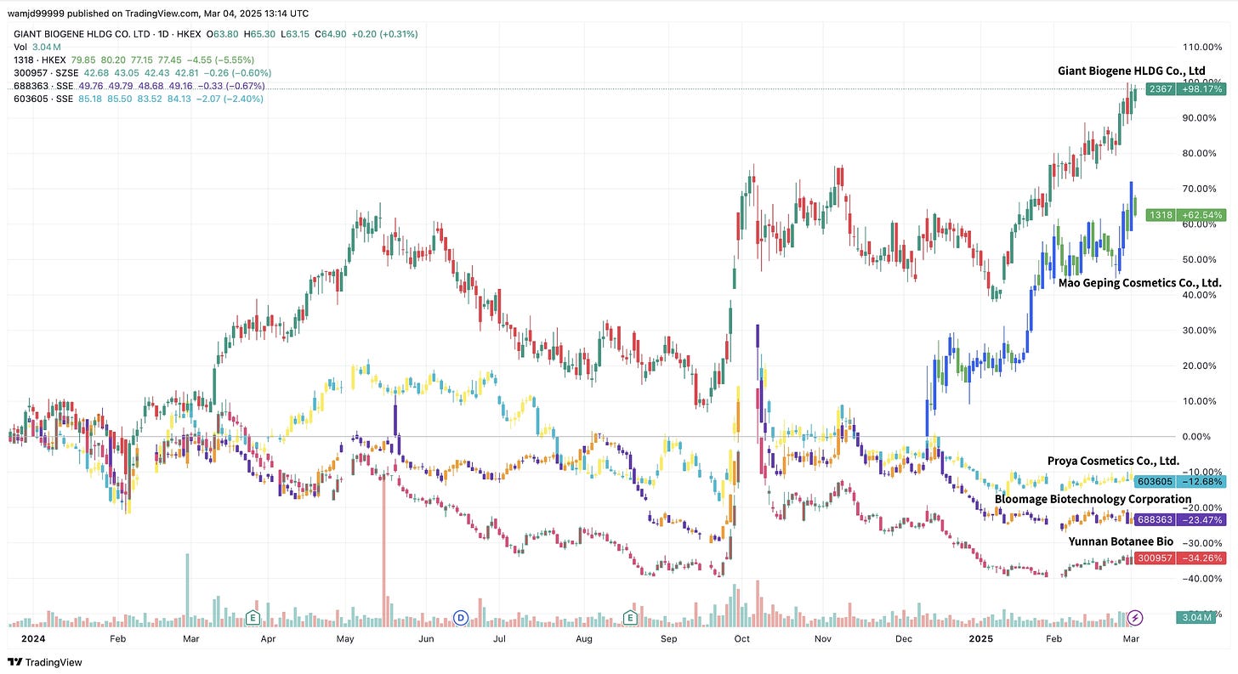Click the Yunnan Botanee Bio annotation
This screenshot has width=1238, height=674.
click(1121, 541)
